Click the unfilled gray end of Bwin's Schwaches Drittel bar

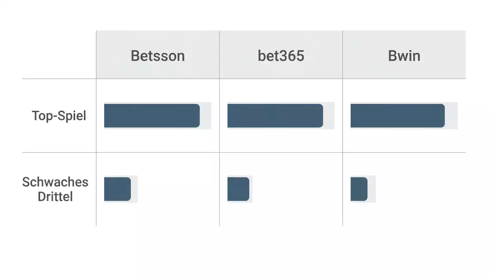click(372, 189)
